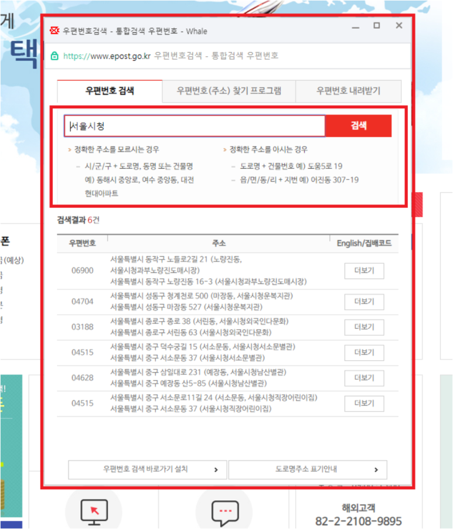Maximize the postal code search window
This screenshot has width=453, height=529.
[377, 26]
